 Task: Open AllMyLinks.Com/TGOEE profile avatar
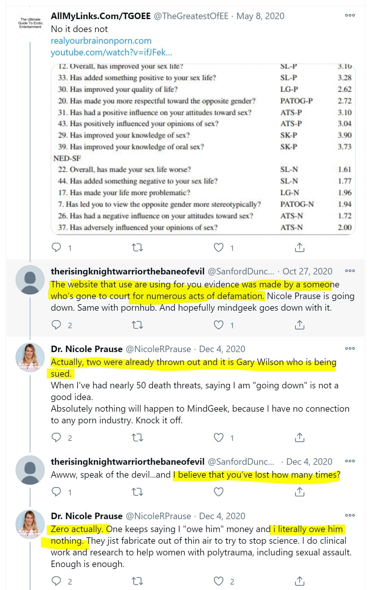pos(30,24)
